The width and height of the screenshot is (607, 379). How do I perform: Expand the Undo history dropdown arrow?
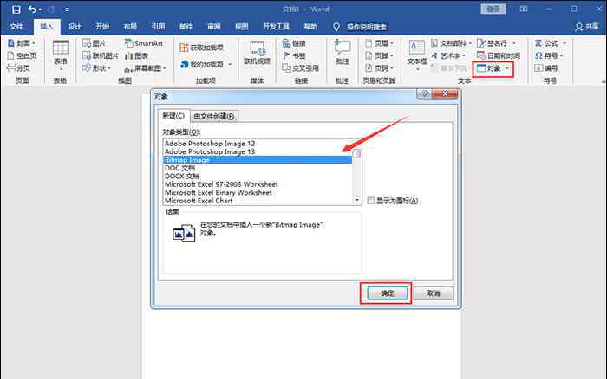[40, 10]
